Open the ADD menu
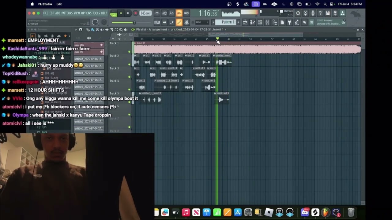This screenshot has height=220, width=392. tap(58, 13)
